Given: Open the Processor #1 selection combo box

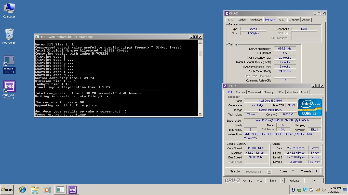Looking at the screenshot, I should [x=258, y=172].
